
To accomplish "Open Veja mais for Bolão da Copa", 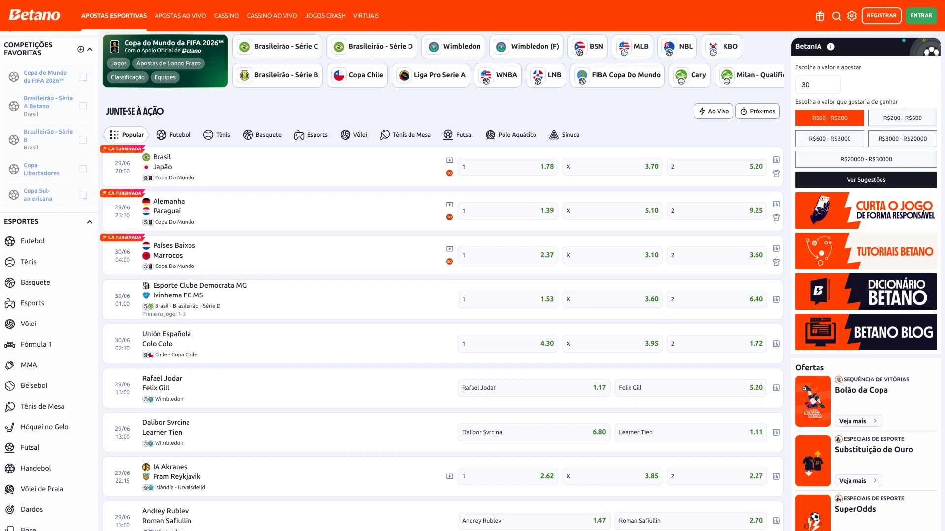I will click(858, 421).
